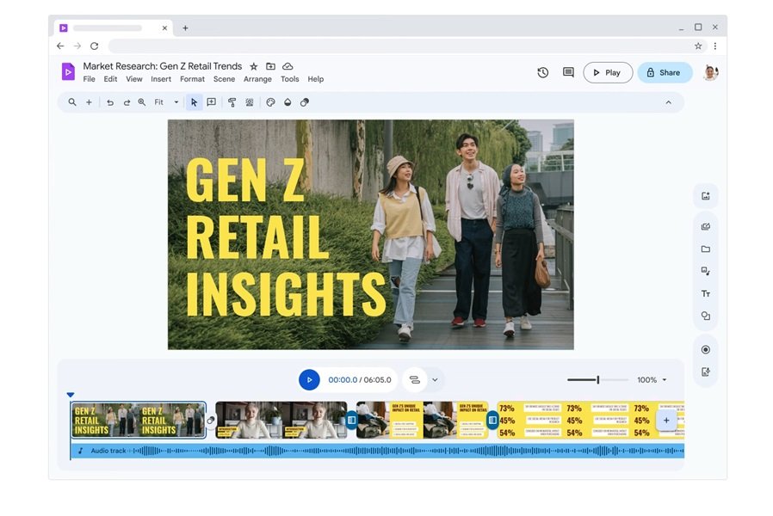This screenshot has width=773, height=516.
Task: Share the document
Action: [664, 72]
